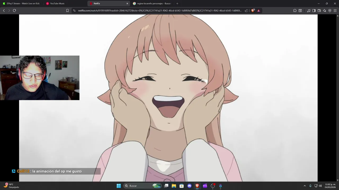Open the Brave VPN shield icon
The width and height of the screenshot is (339, 190).
330,11
